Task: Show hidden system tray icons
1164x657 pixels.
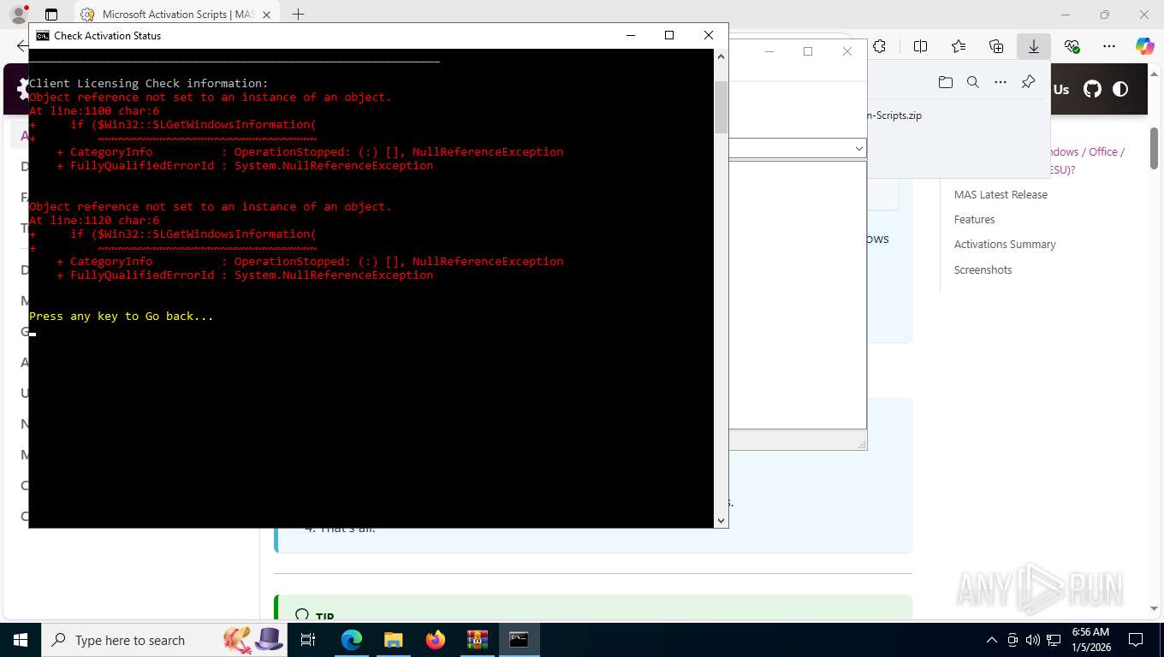Action: point(992,640)
